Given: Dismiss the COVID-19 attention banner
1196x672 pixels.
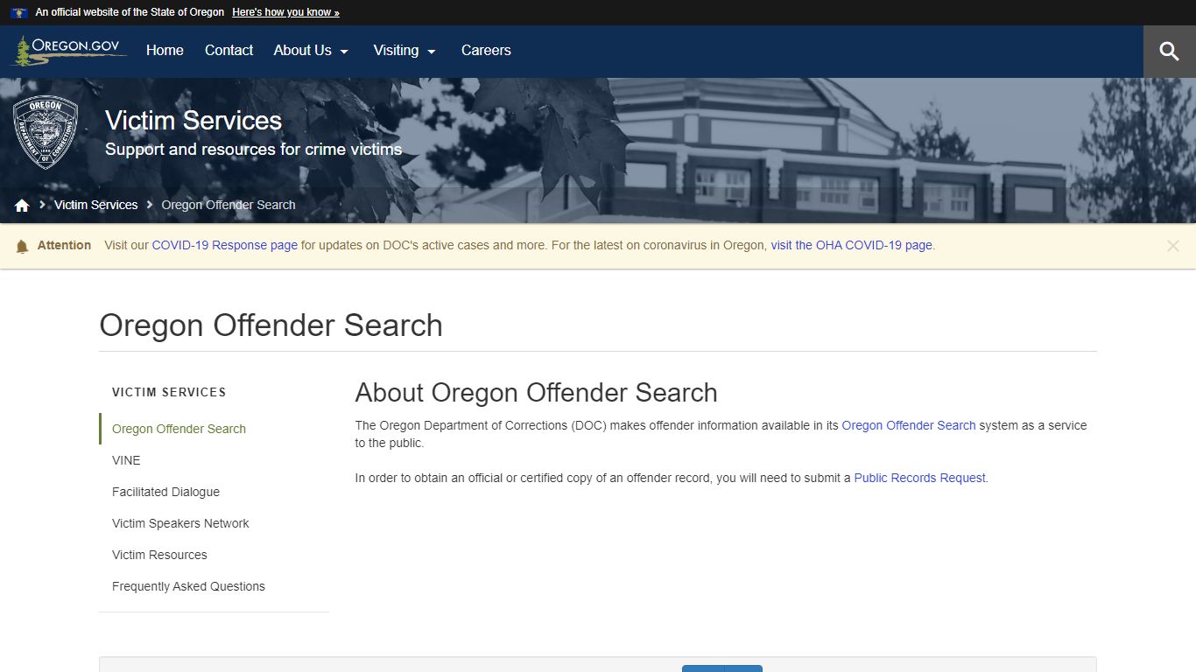Looking at the screenshot, I should [x=1172, y=246].
